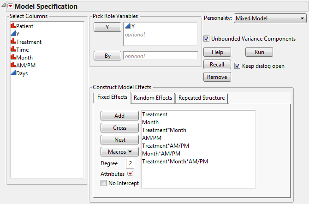Open the Personality Mixed Model dropdown
Image resolution: width=309 pixels, height=204 pixels.
[270, 18]
